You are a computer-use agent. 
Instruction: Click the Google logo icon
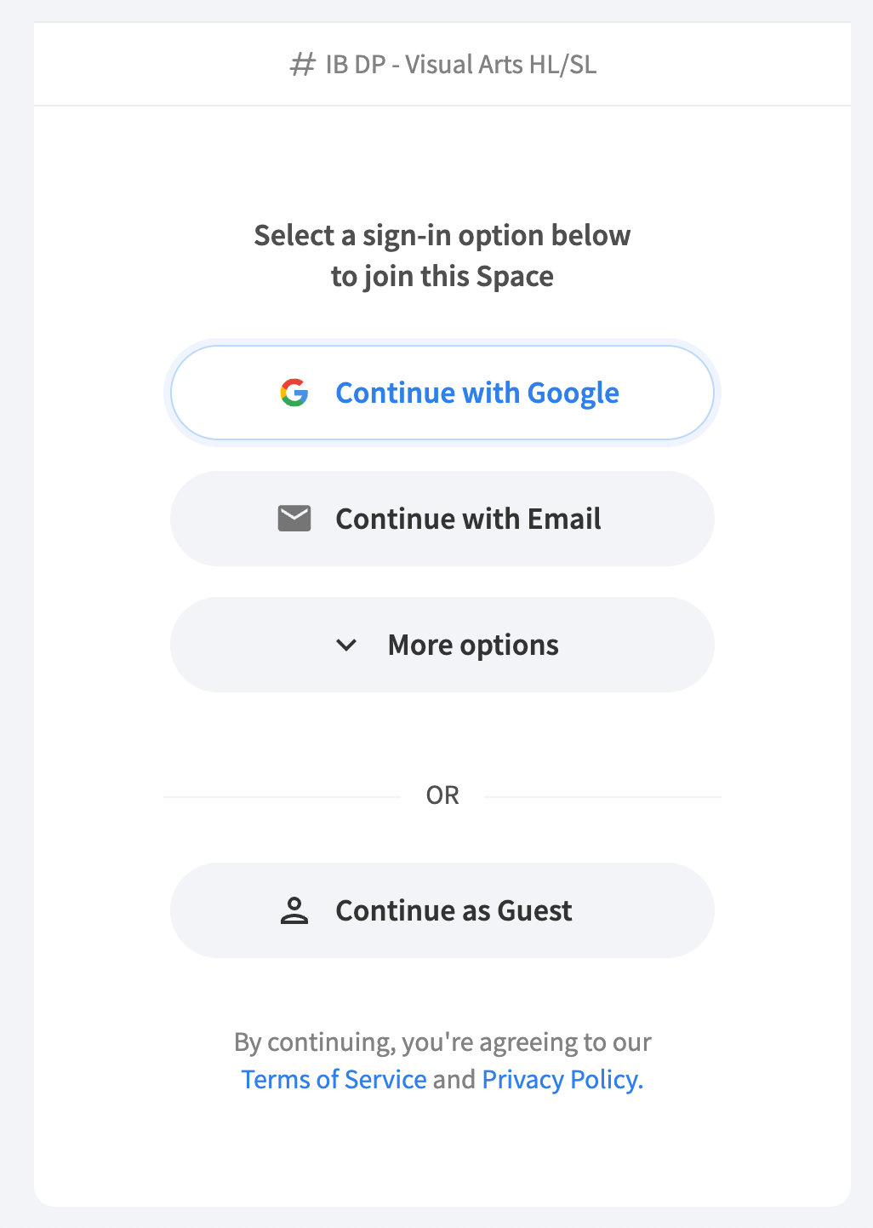tap(294, 393)
